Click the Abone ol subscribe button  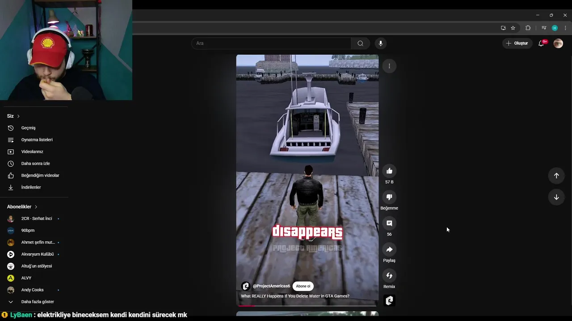tap(303, 286)
